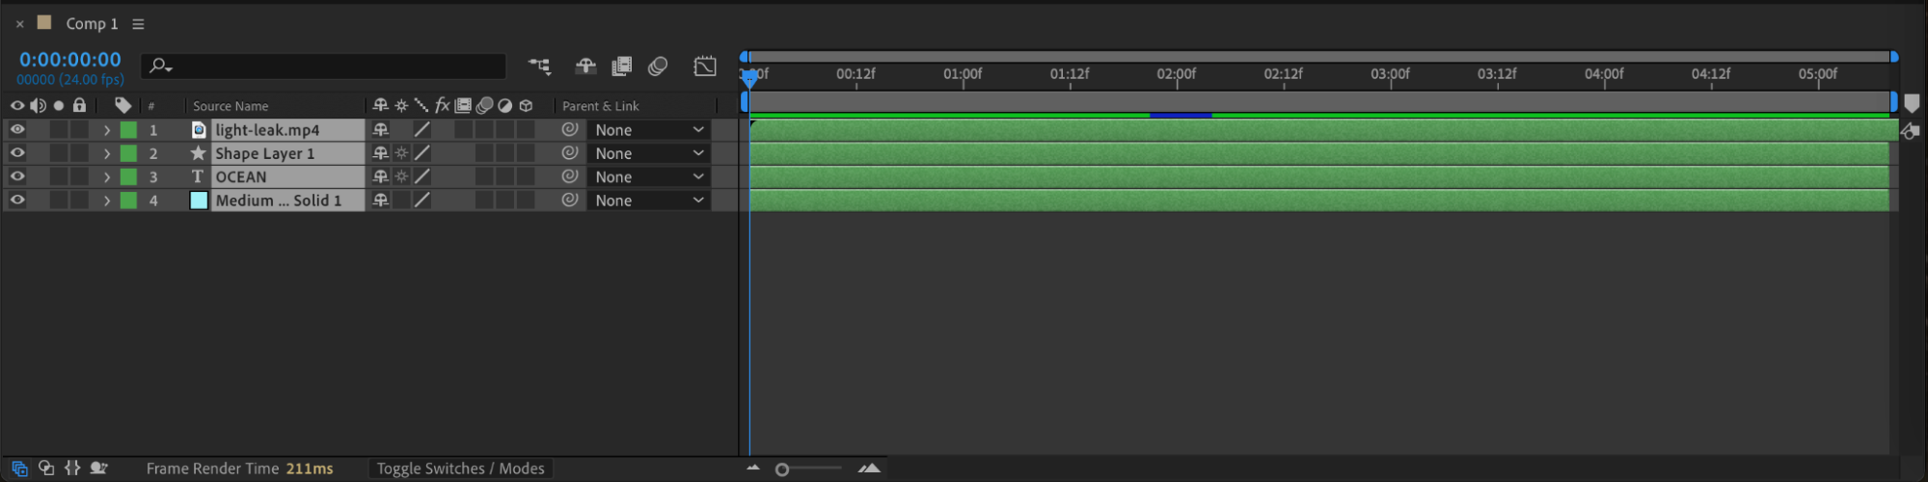Open the Parent dropdown for Medium Solid 1

649,201
